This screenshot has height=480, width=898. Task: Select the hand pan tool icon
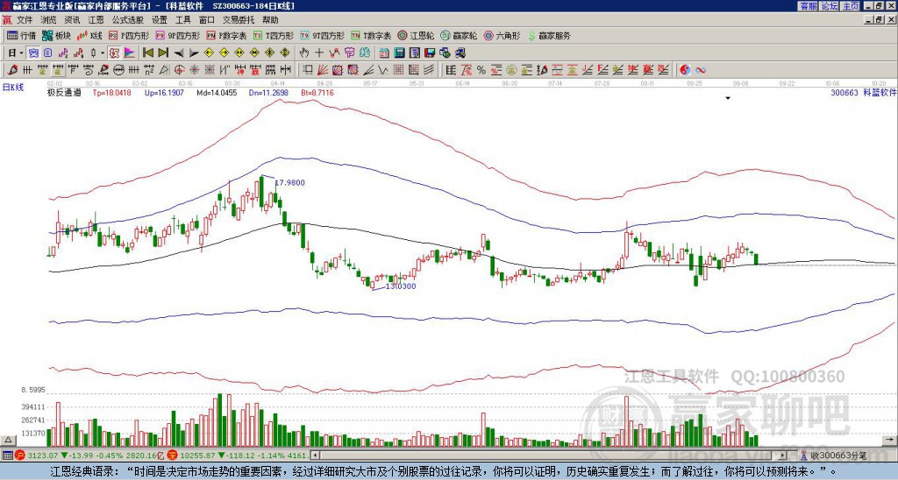pos(303,53)
